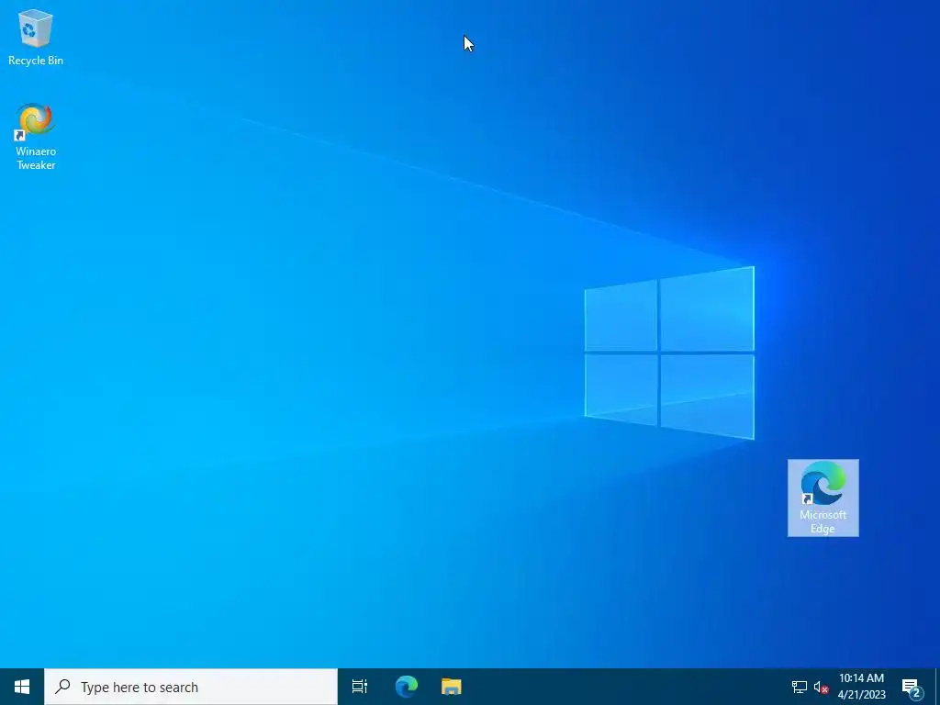Open File Explorer from the taskbar
The height and width of the screenshot is (705, 940).
[451, 687]
